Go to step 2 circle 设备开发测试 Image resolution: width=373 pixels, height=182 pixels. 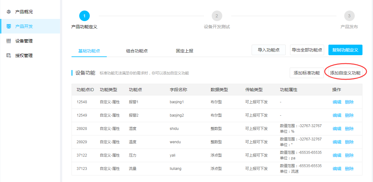217,16
